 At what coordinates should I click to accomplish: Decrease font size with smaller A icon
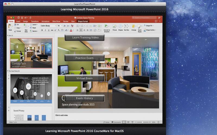(68, 26)
